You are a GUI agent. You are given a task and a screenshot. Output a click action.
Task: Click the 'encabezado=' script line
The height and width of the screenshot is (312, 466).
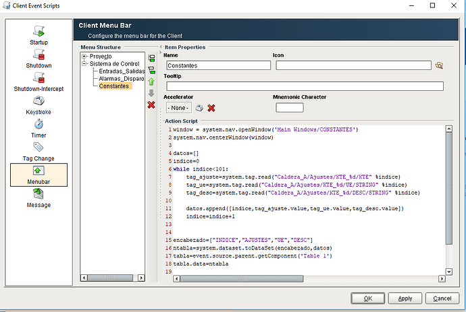point(243,240)
